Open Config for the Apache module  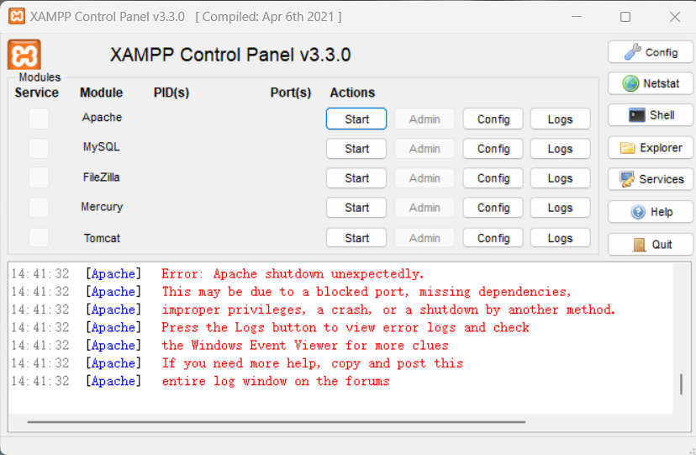(493, 119)
